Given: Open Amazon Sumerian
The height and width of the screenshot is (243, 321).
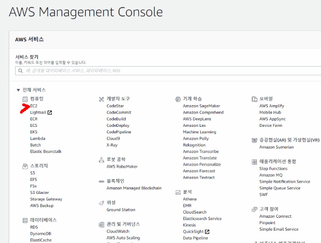Looking at the screenshot, I should coord(277,147).
